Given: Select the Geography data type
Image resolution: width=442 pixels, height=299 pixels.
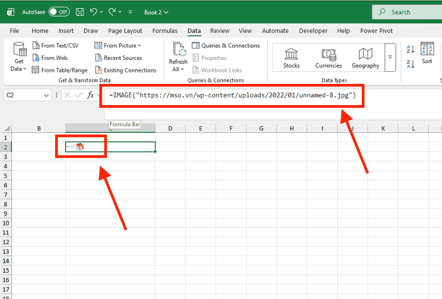Looking at the screenshot, I should point(365,58).
